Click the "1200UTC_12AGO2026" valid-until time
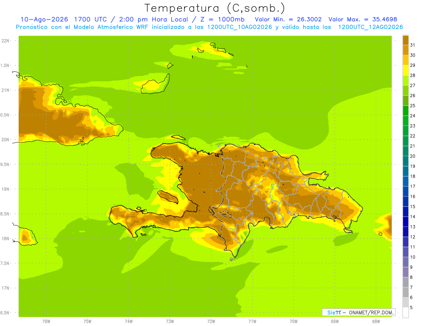The height and width of the screenshot is (326, 422). tap(370, 27)
